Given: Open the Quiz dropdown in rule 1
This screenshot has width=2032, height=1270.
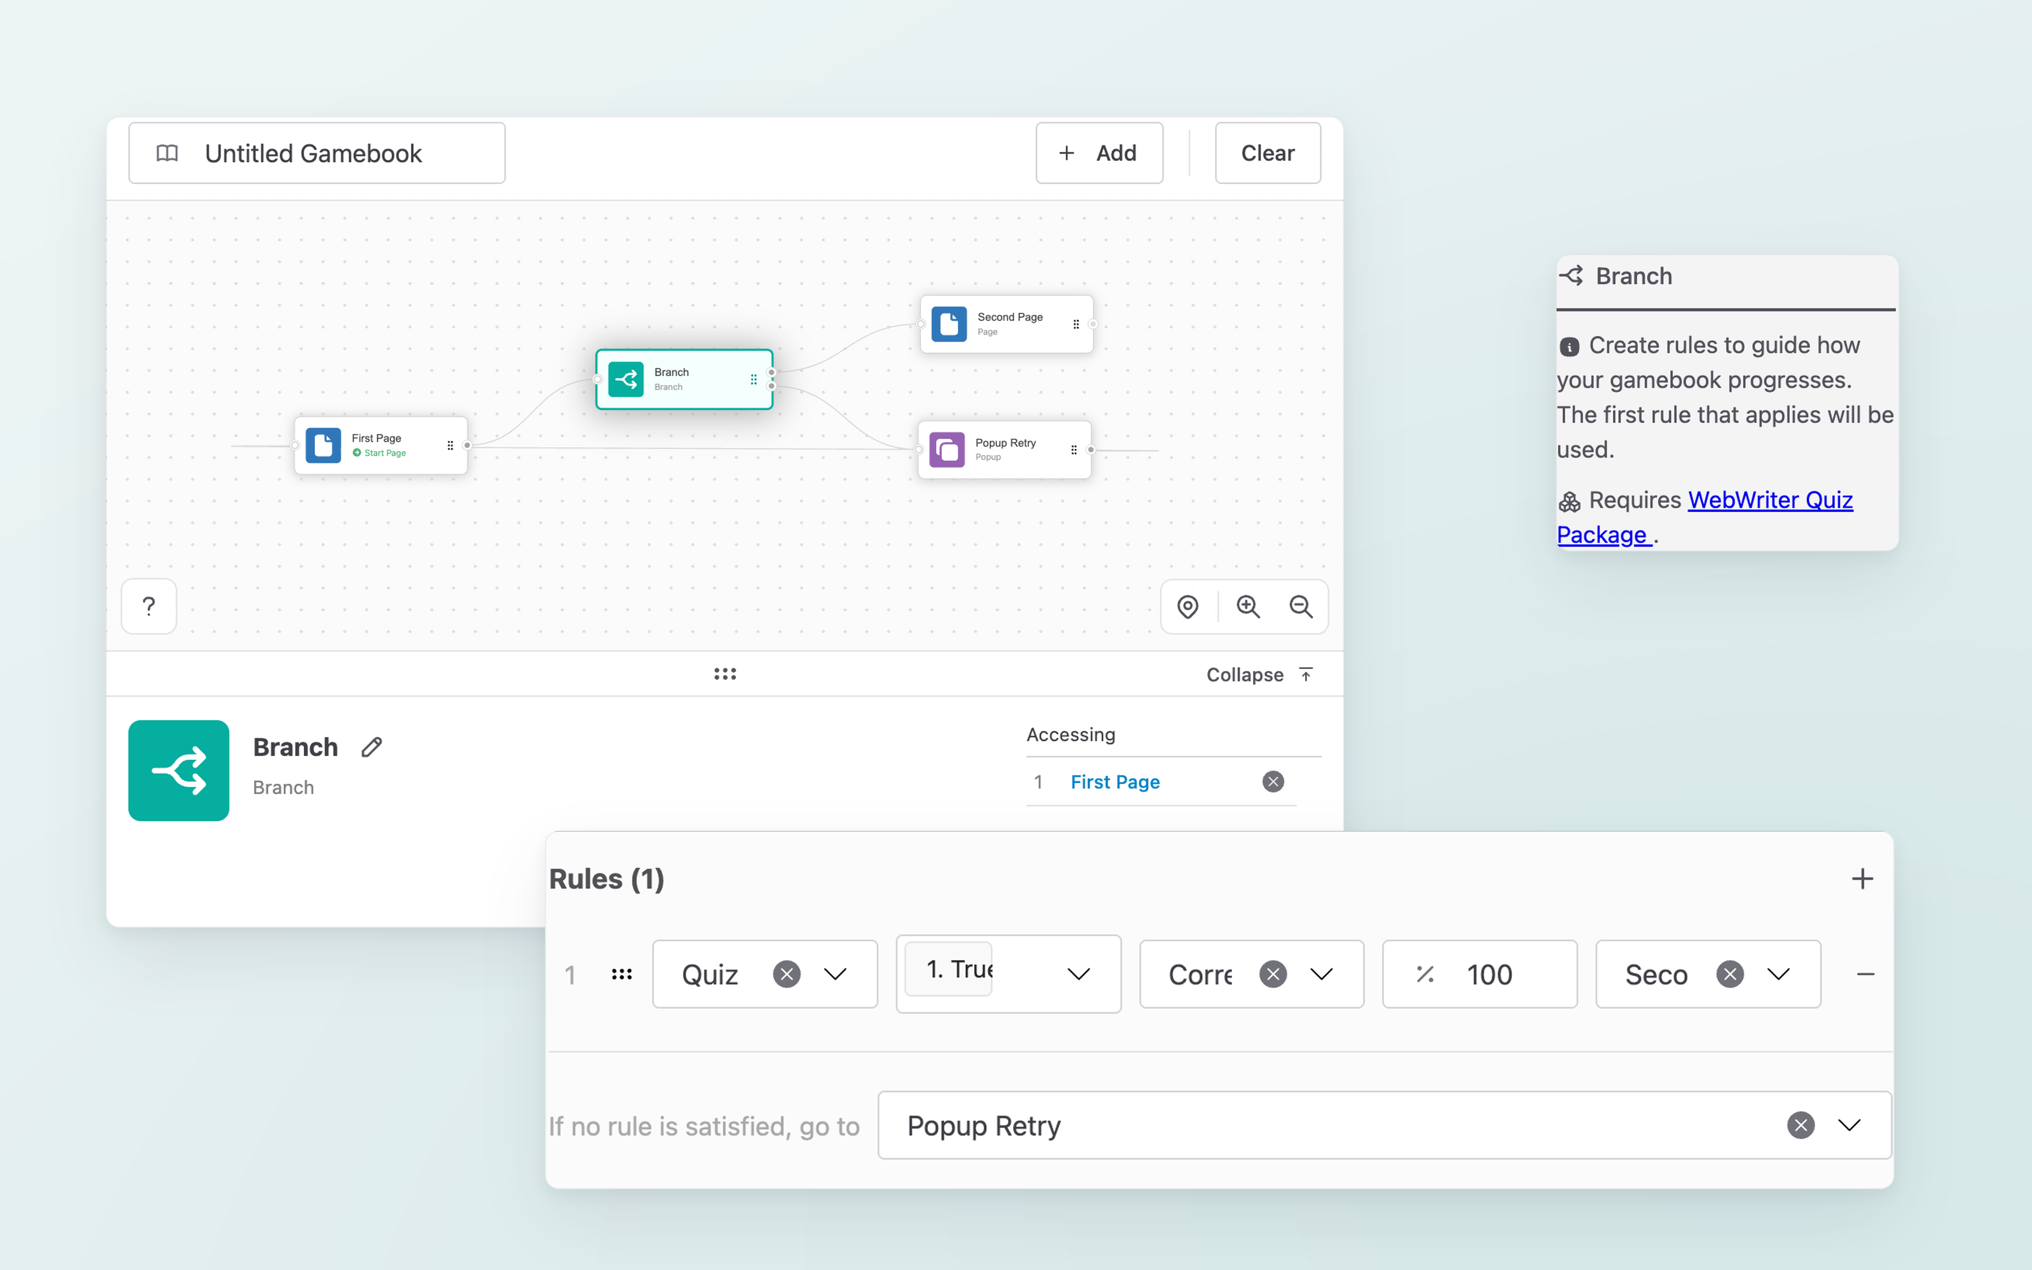Looking at the screenshot, I should (834, 974).
